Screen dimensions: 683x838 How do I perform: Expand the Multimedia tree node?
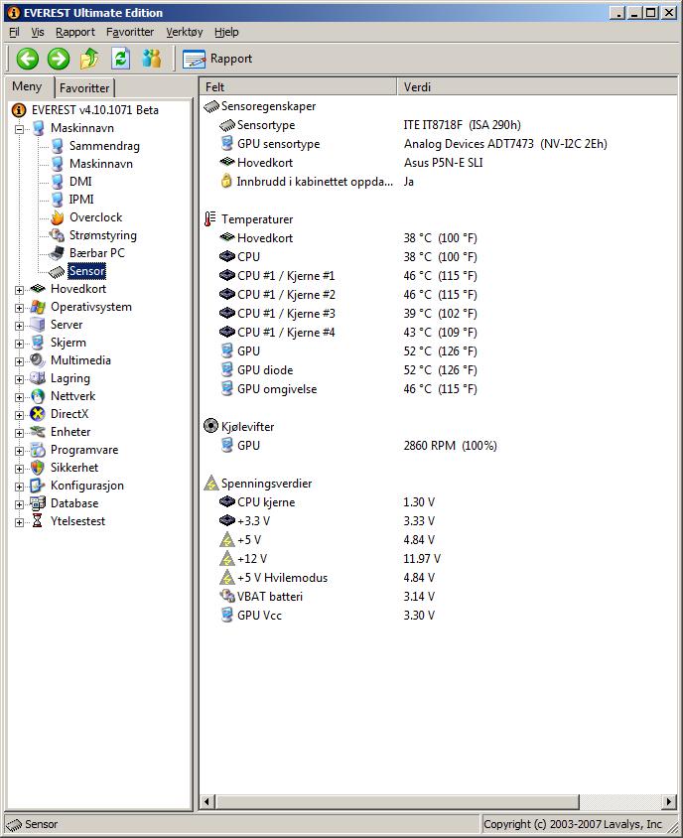19,361
